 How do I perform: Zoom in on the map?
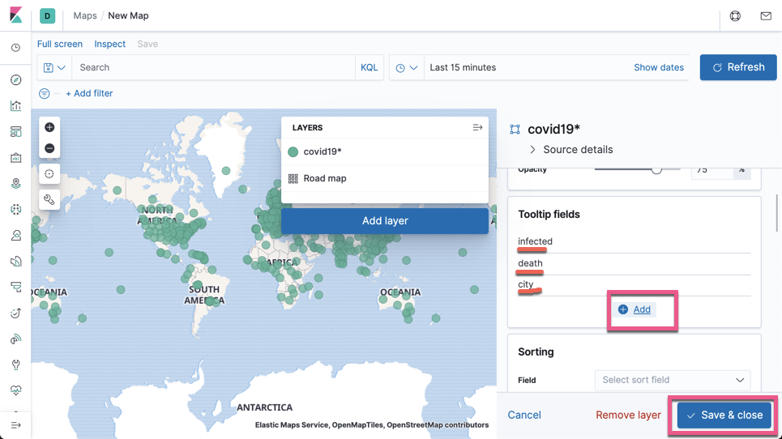[49, 127]
